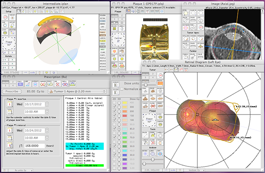Select Setup tab in Intermediate window

8,11
